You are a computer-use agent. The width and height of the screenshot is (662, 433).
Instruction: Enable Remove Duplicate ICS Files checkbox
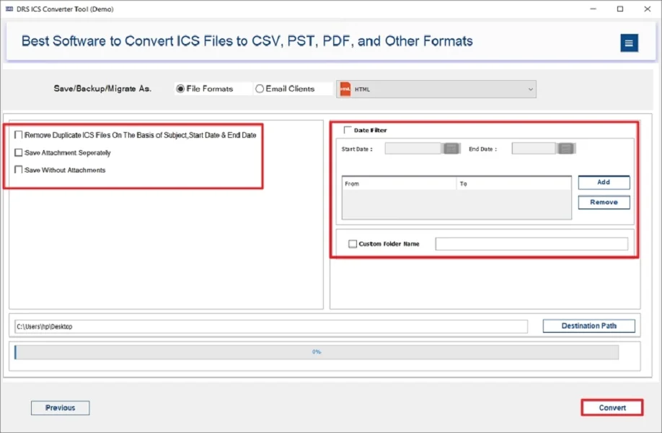click(x=18, y=135)
